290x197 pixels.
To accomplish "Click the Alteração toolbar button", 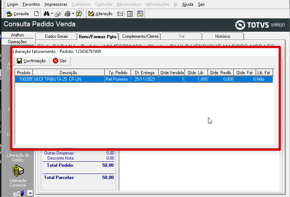I will click(x=100, y=14).
